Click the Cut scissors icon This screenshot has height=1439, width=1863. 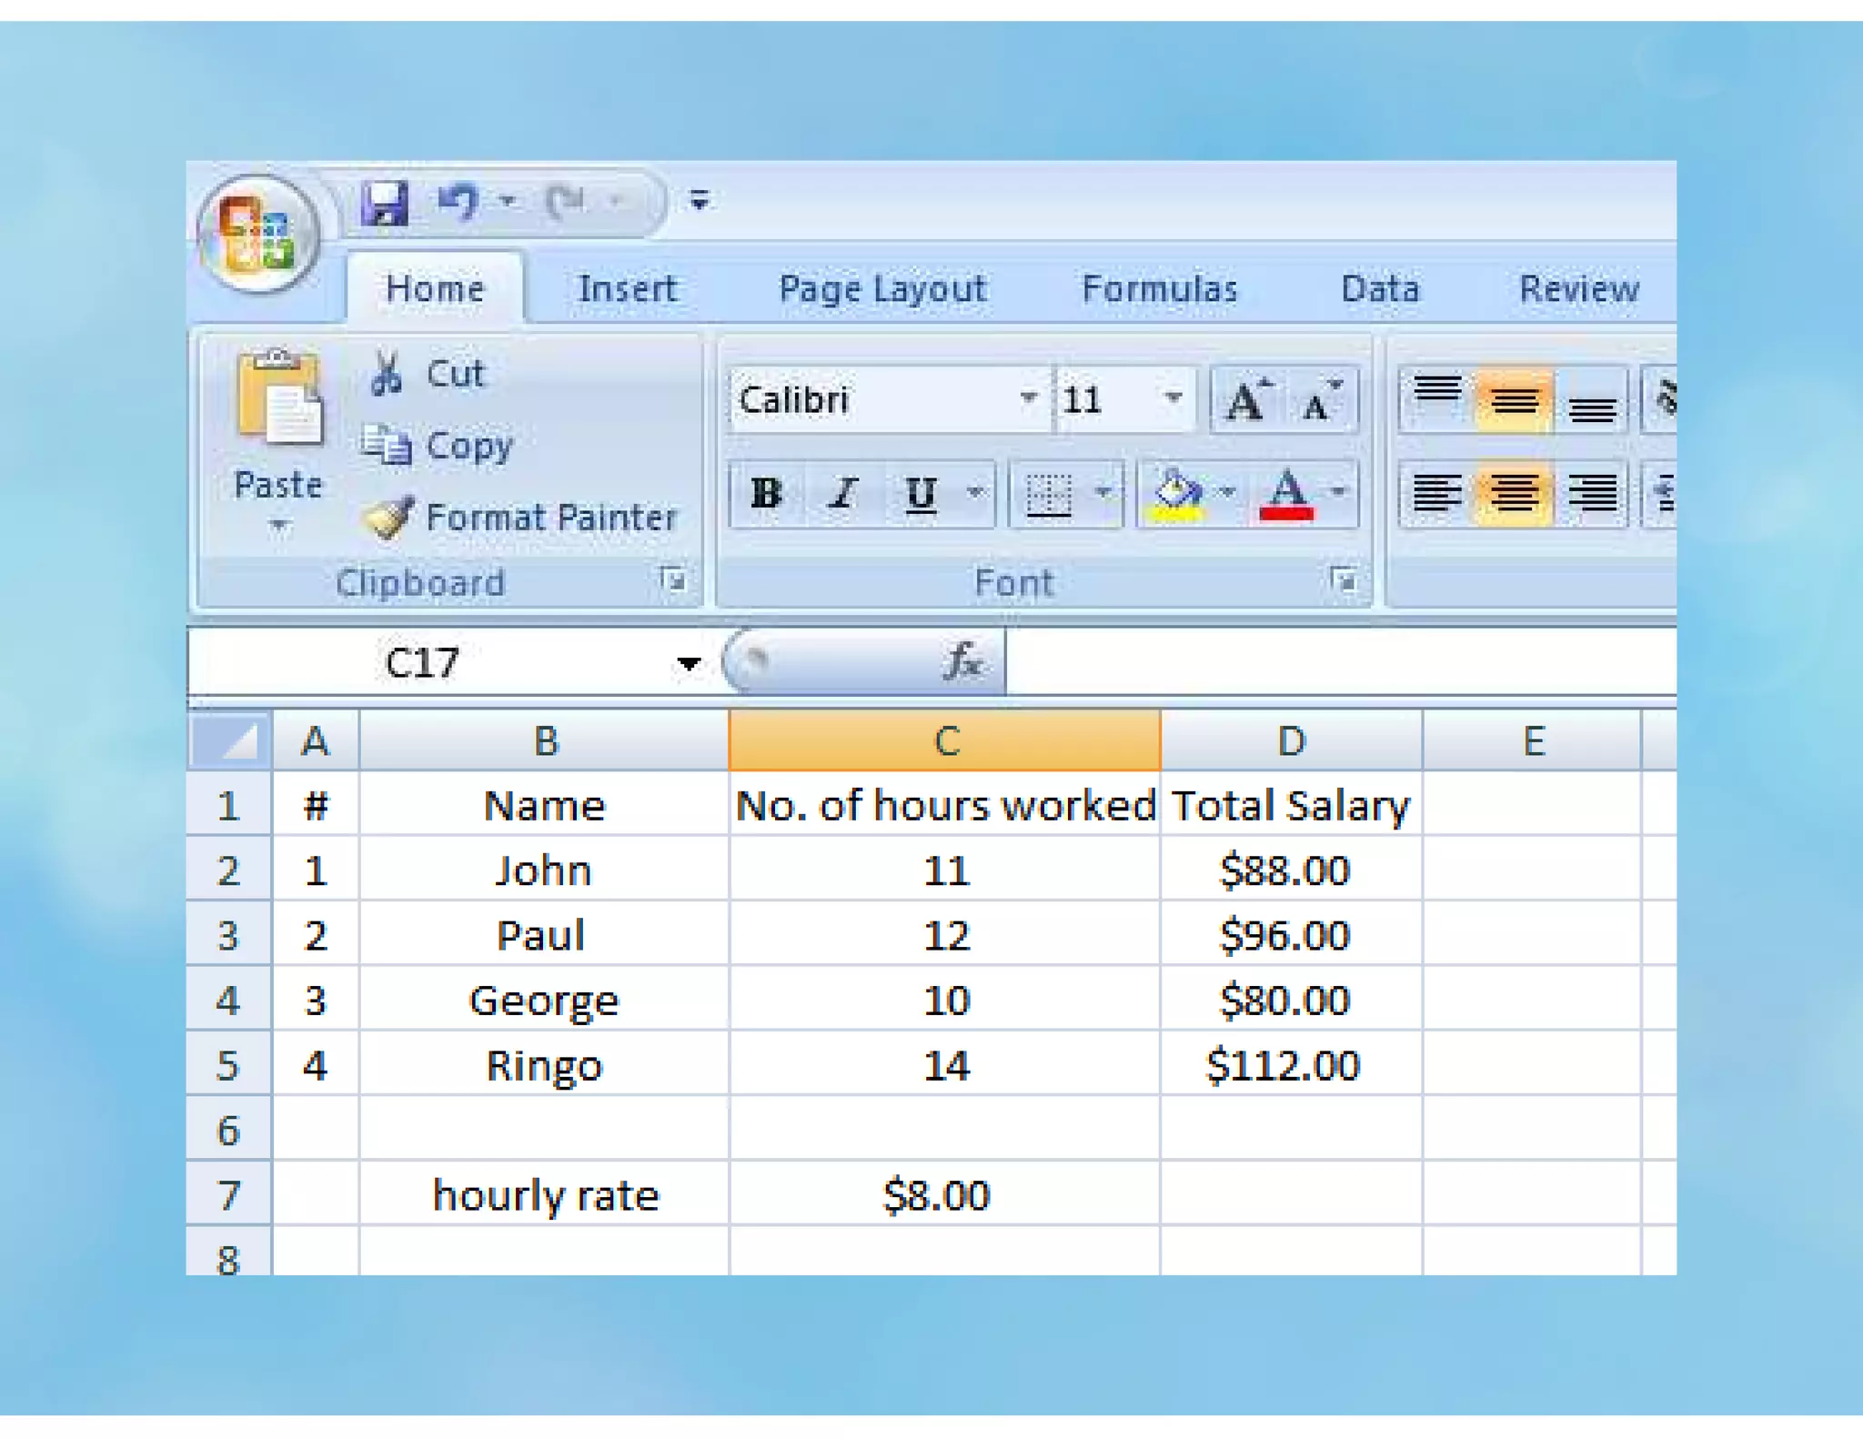pos(387,374)
